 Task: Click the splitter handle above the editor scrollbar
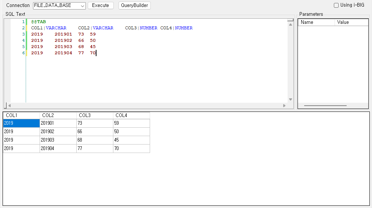(x=291, y=20)
